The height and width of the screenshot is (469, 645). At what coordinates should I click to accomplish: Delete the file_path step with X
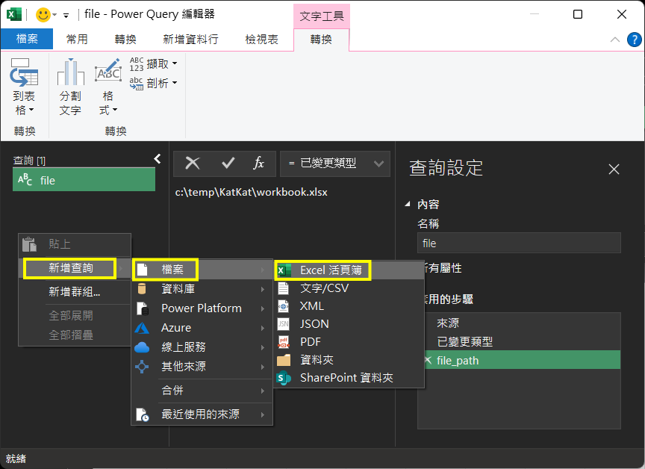(428, 360)
